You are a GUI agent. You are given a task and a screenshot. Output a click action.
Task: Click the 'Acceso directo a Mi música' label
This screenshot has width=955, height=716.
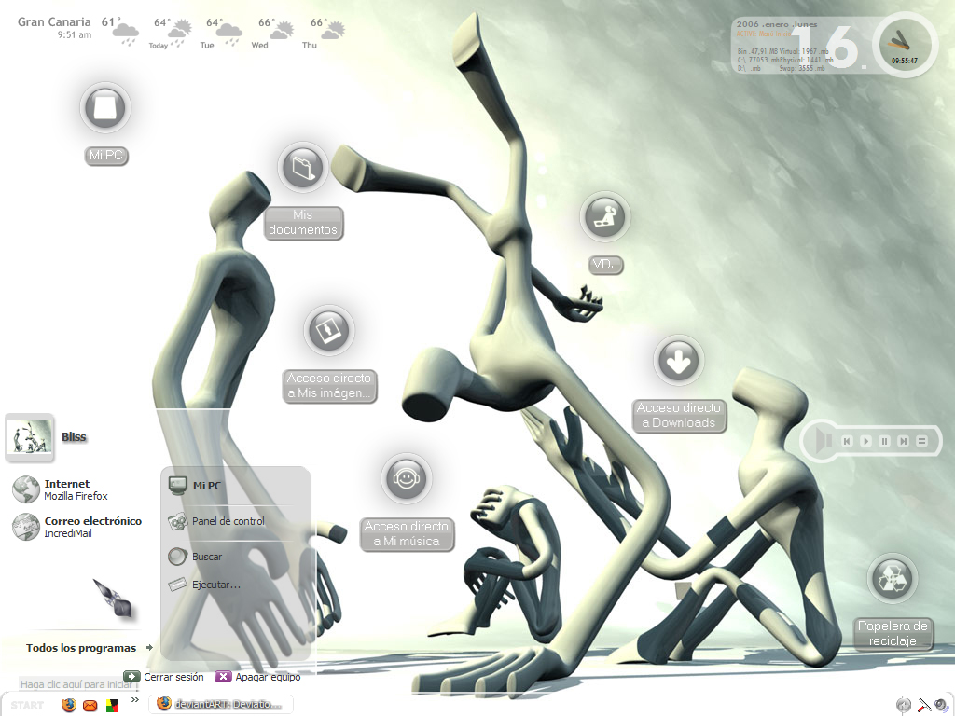tap(407, 533)
